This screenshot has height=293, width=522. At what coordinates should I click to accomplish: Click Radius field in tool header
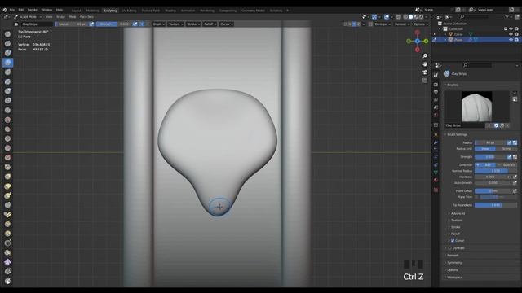(x=71, y=24)
